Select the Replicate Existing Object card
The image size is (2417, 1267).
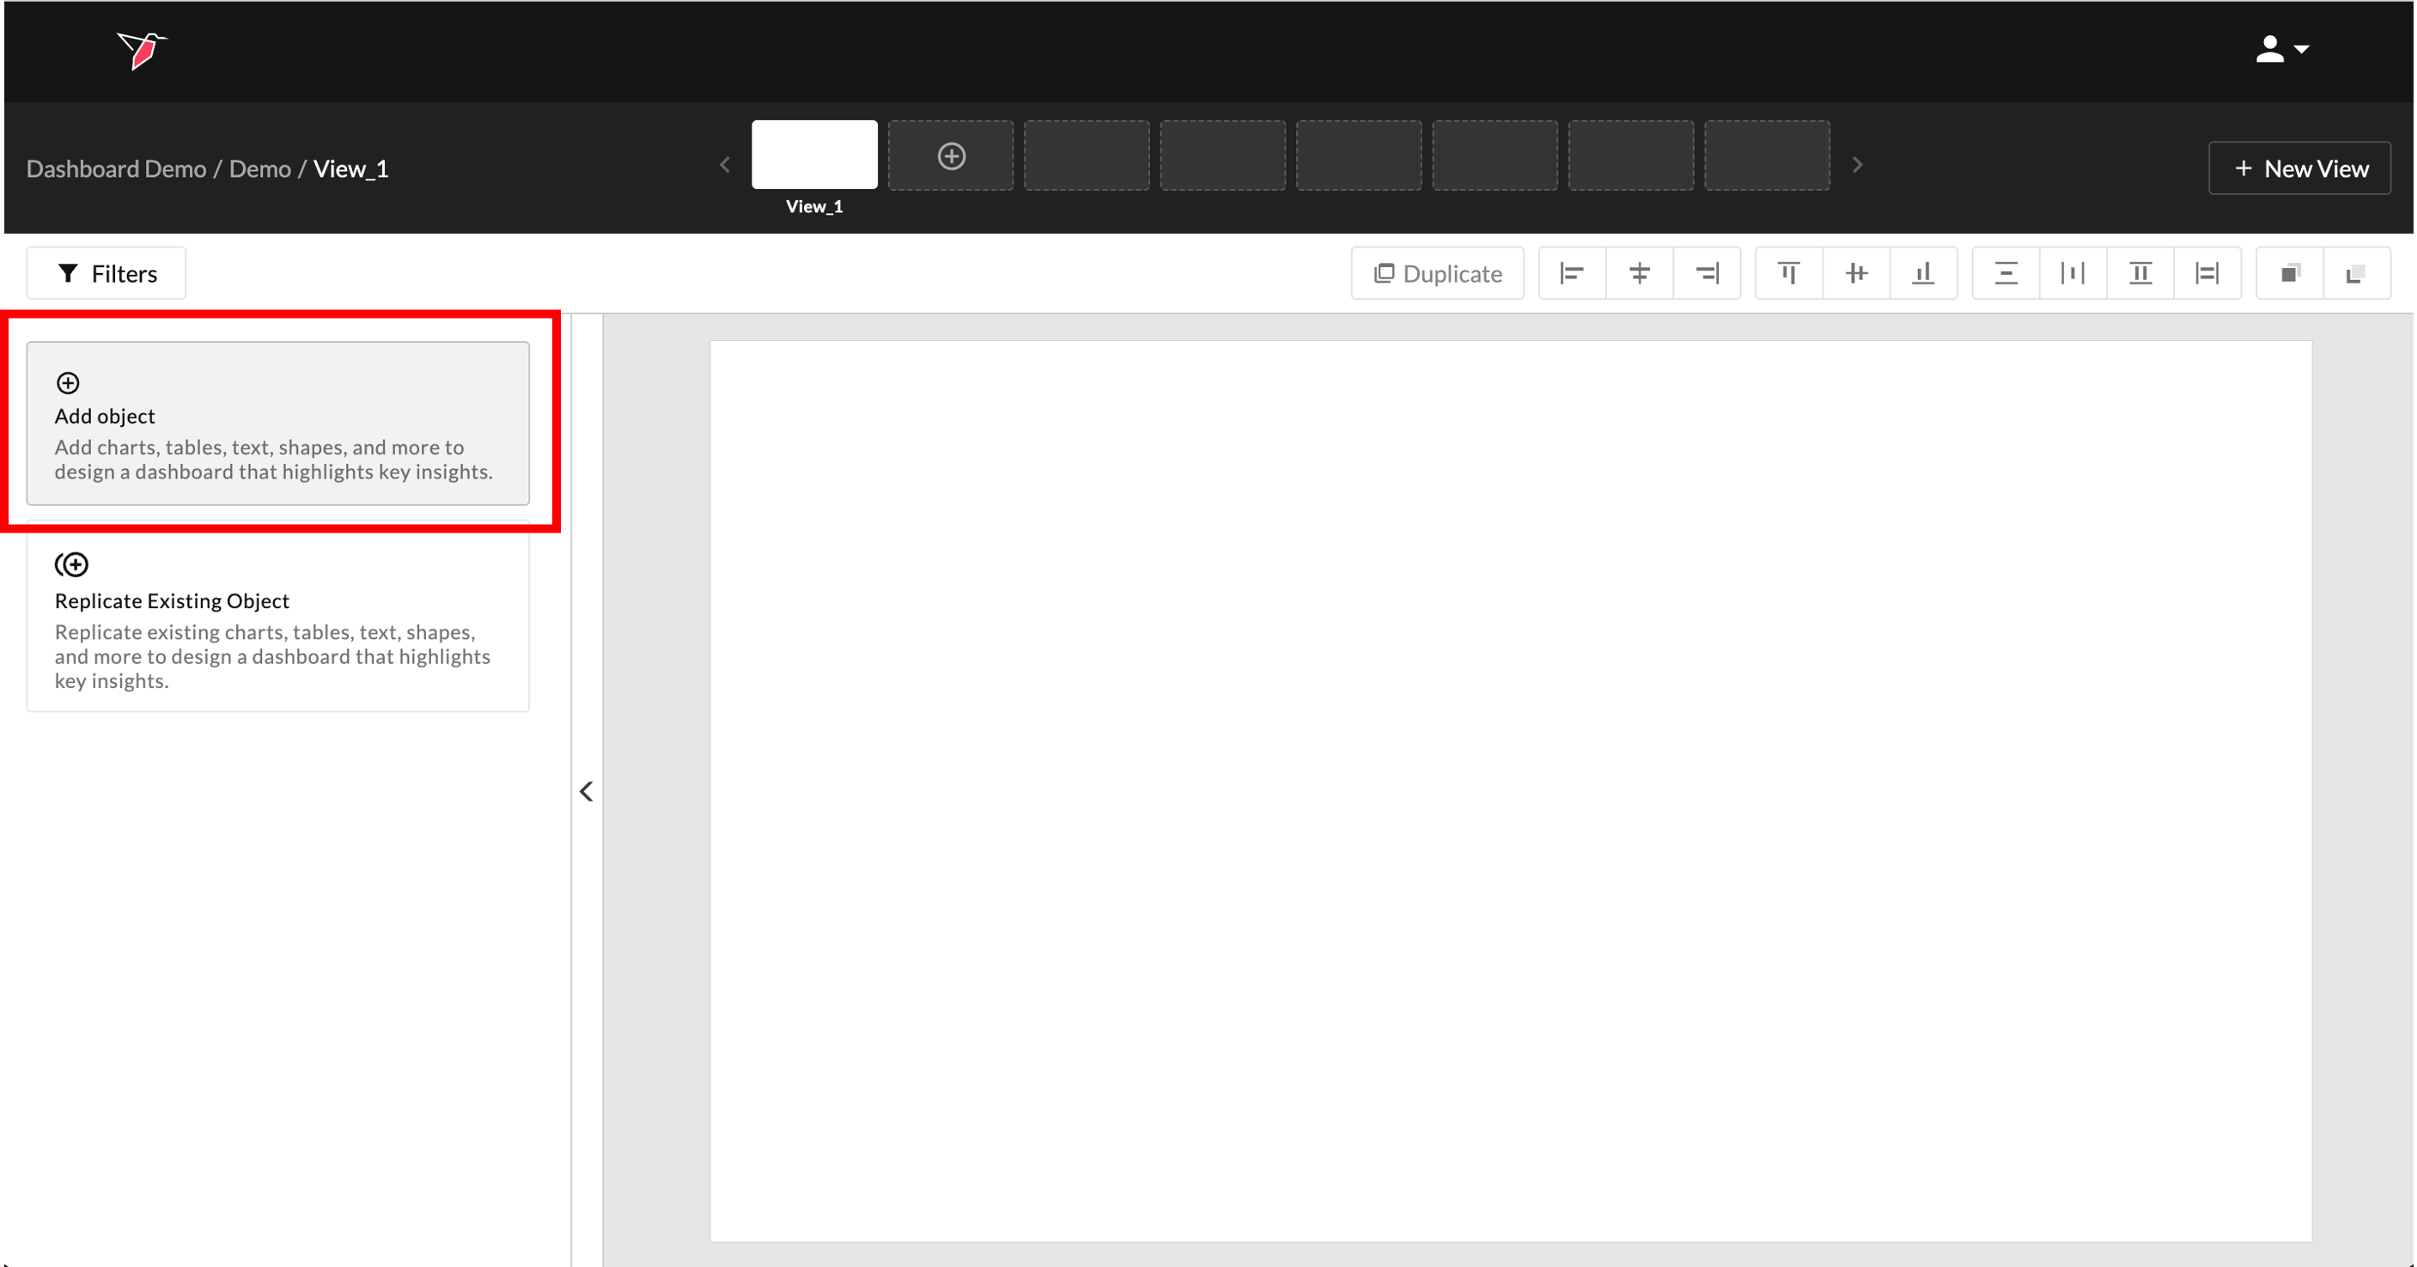tap(277, 619)
